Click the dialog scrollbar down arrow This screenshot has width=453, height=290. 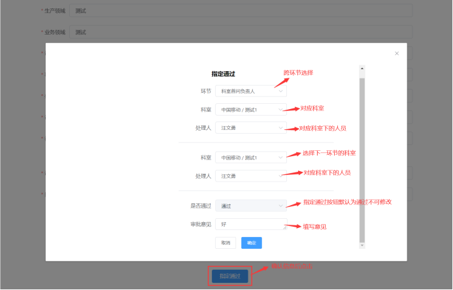362,246
